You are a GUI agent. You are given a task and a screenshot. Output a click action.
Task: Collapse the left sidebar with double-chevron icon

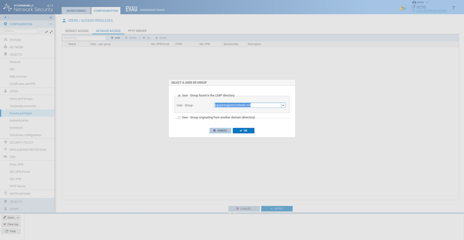click(51, 17)
